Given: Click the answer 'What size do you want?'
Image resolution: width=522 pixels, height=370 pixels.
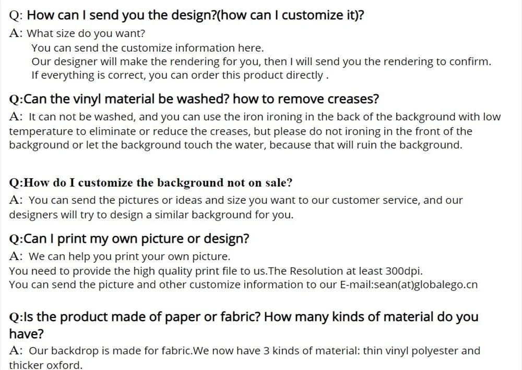Looking at the screenshot, I should (x=86, y=33).
